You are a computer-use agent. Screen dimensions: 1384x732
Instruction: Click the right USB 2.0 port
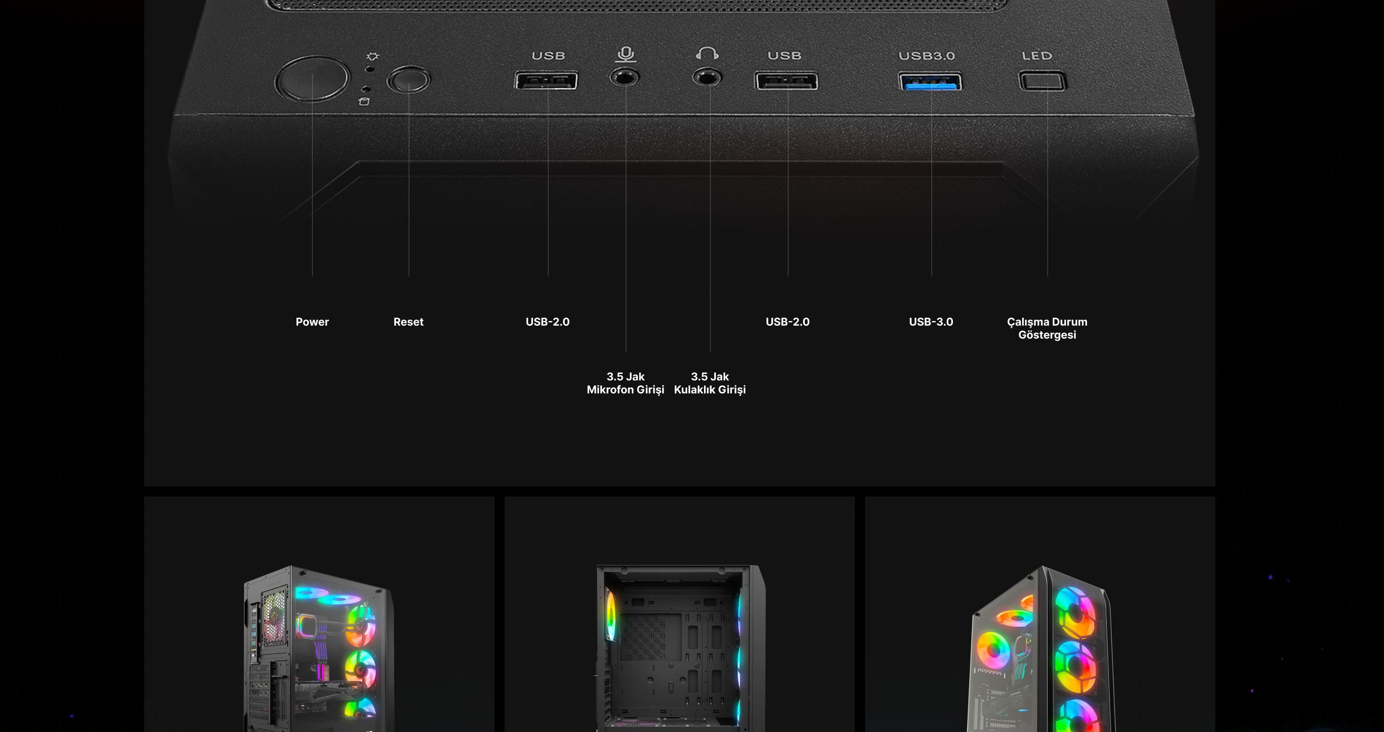tap(786, 81)
